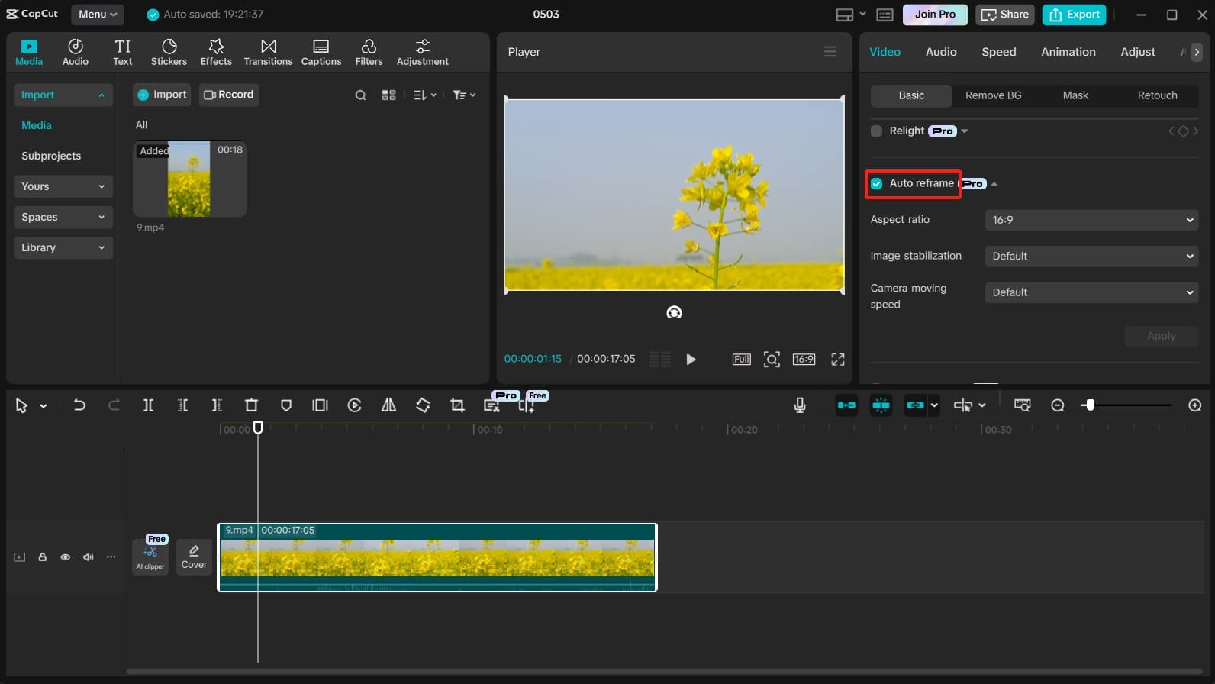Open the Text panel
The image size is (1215, 684).
123,52
